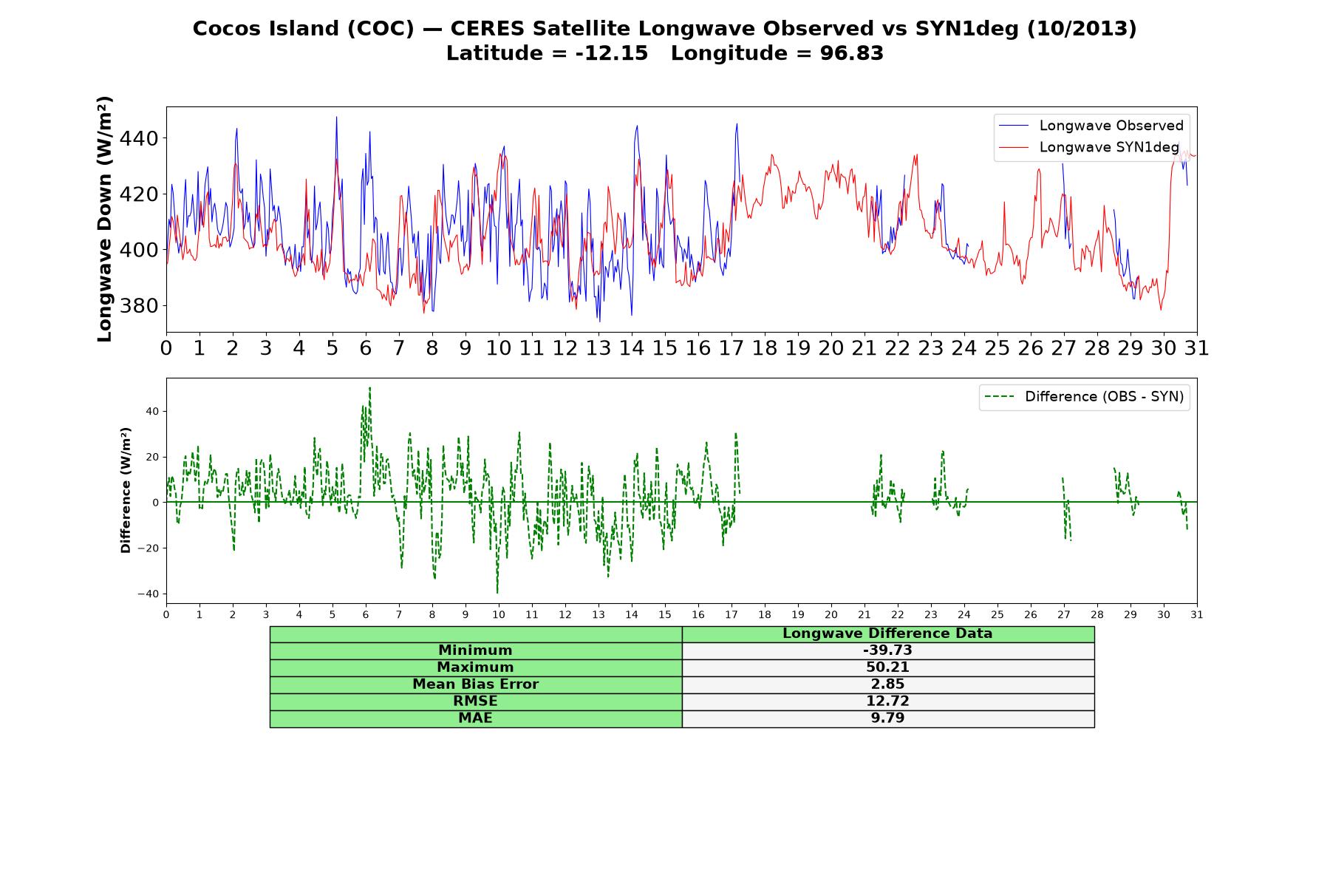Click the Maximum value 50.21 cell
Viewport: 1330px width, 887px height.
tap(887, 667)
